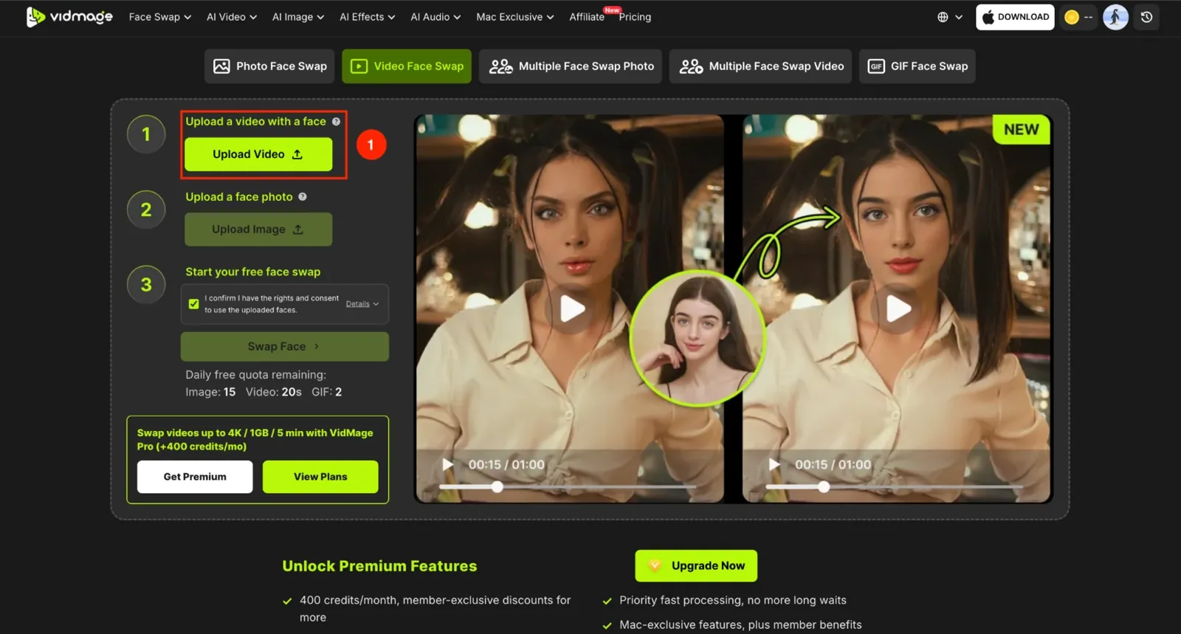Switch to the GIF Face Swap tab
The height and width of the screenshot is (634, 1181).
click(x=917, y=66)
